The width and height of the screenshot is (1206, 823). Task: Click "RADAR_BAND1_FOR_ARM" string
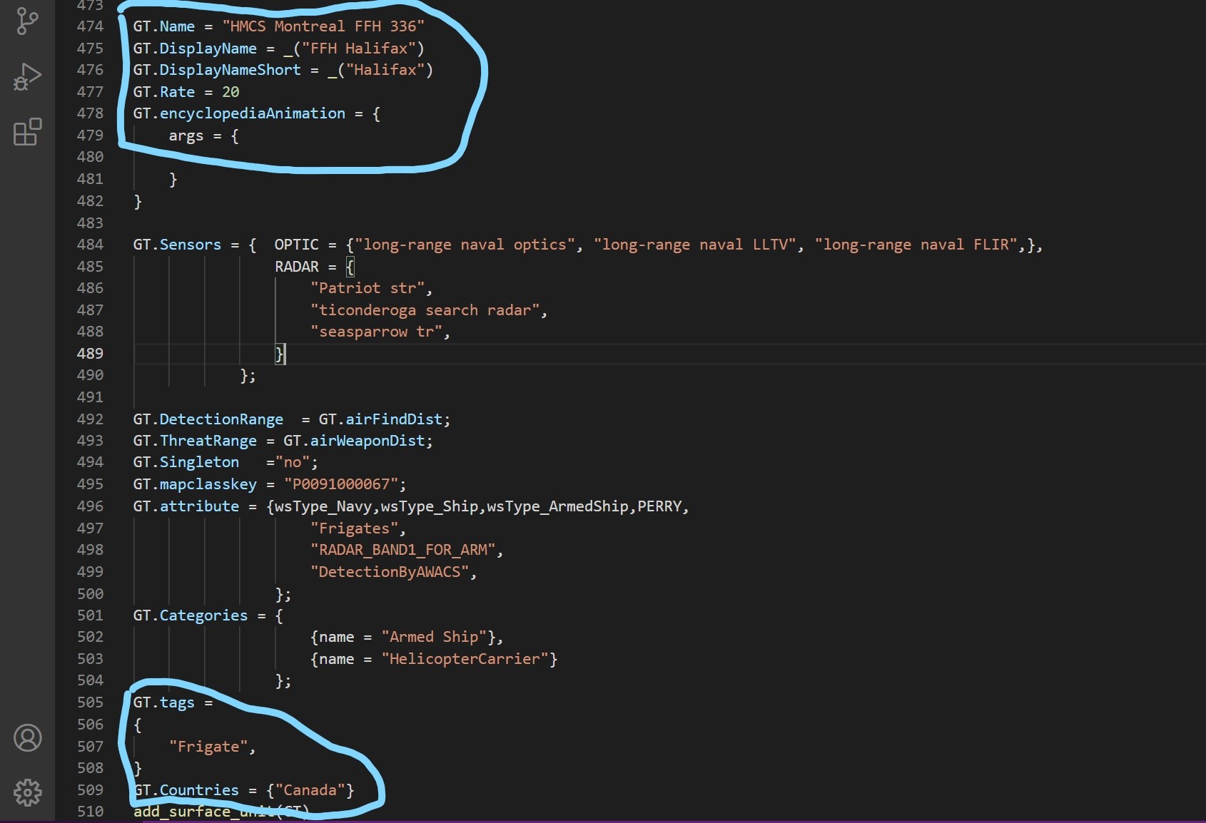(403, 550)
